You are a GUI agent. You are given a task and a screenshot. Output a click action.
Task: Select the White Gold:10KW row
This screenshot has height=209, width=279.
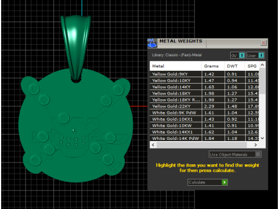(205, 125)
